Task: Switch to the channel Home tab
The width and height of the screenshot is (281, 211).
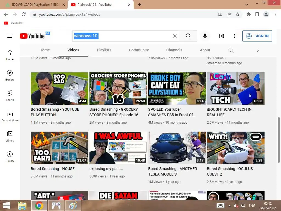Action: [45, 50]
